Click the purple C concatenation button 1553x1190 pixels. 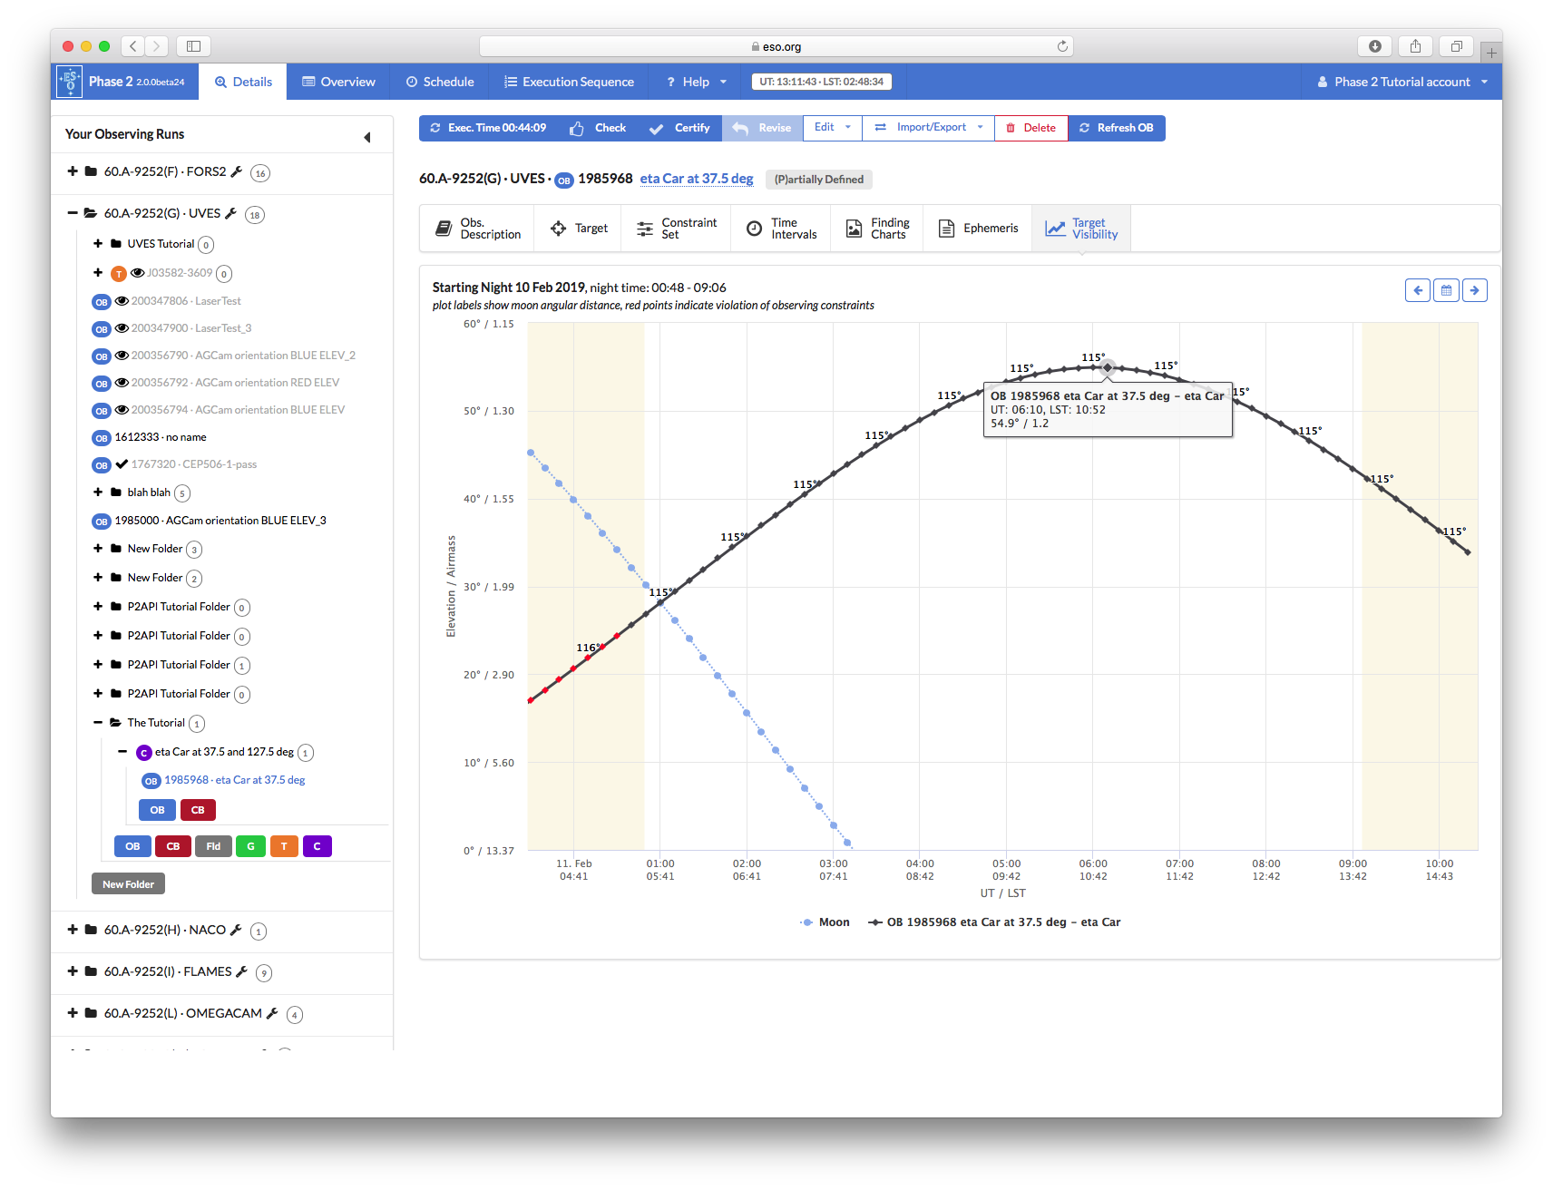point(317,846)
